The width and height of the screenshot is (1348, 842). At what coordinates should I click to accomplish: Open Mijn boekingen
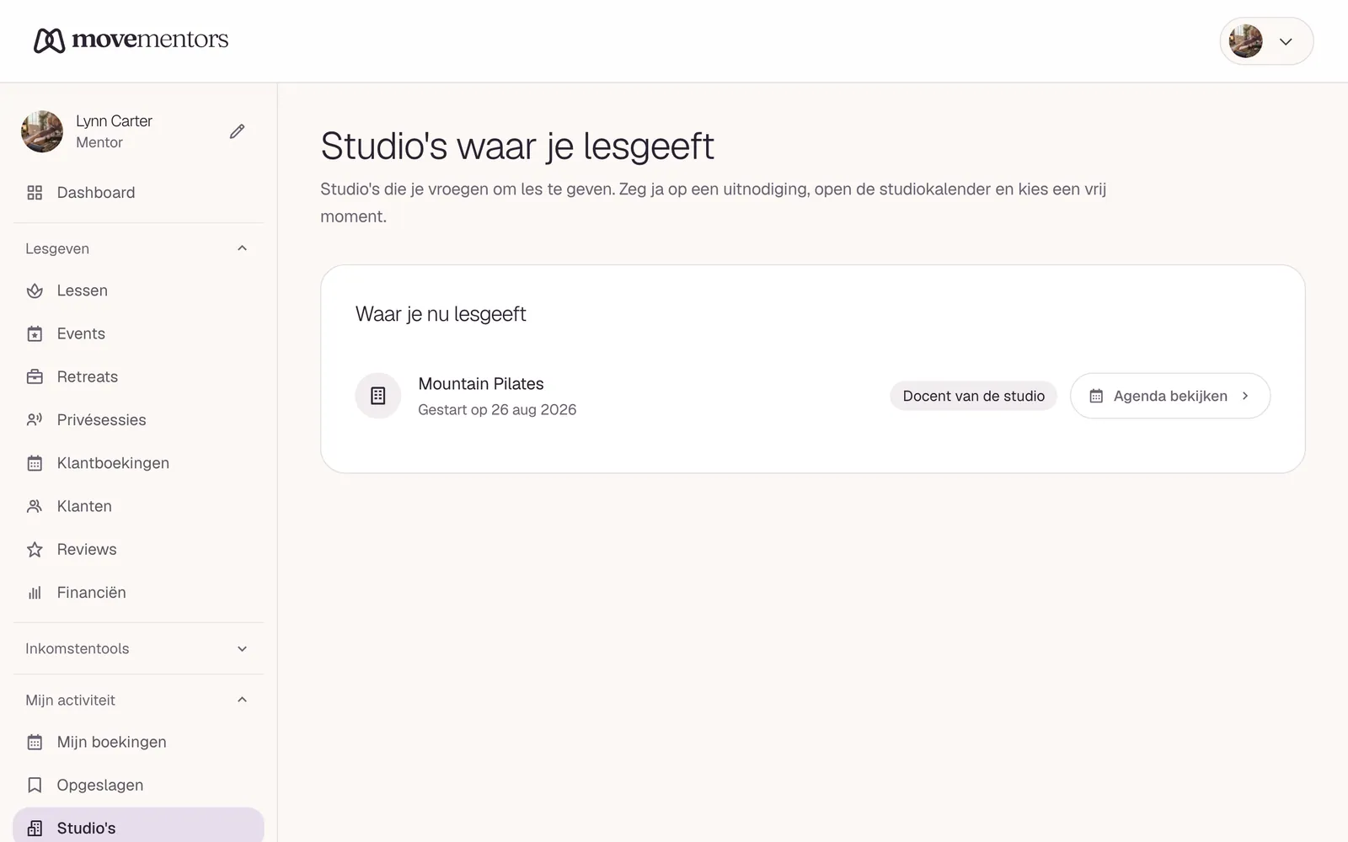click(138, 742)
